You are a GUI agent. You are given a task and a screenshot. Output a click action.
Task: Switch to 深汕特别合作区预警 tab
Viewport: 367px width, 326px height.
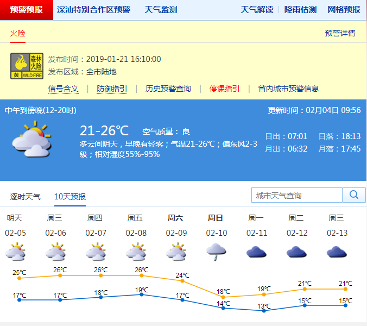click(93, 10)
